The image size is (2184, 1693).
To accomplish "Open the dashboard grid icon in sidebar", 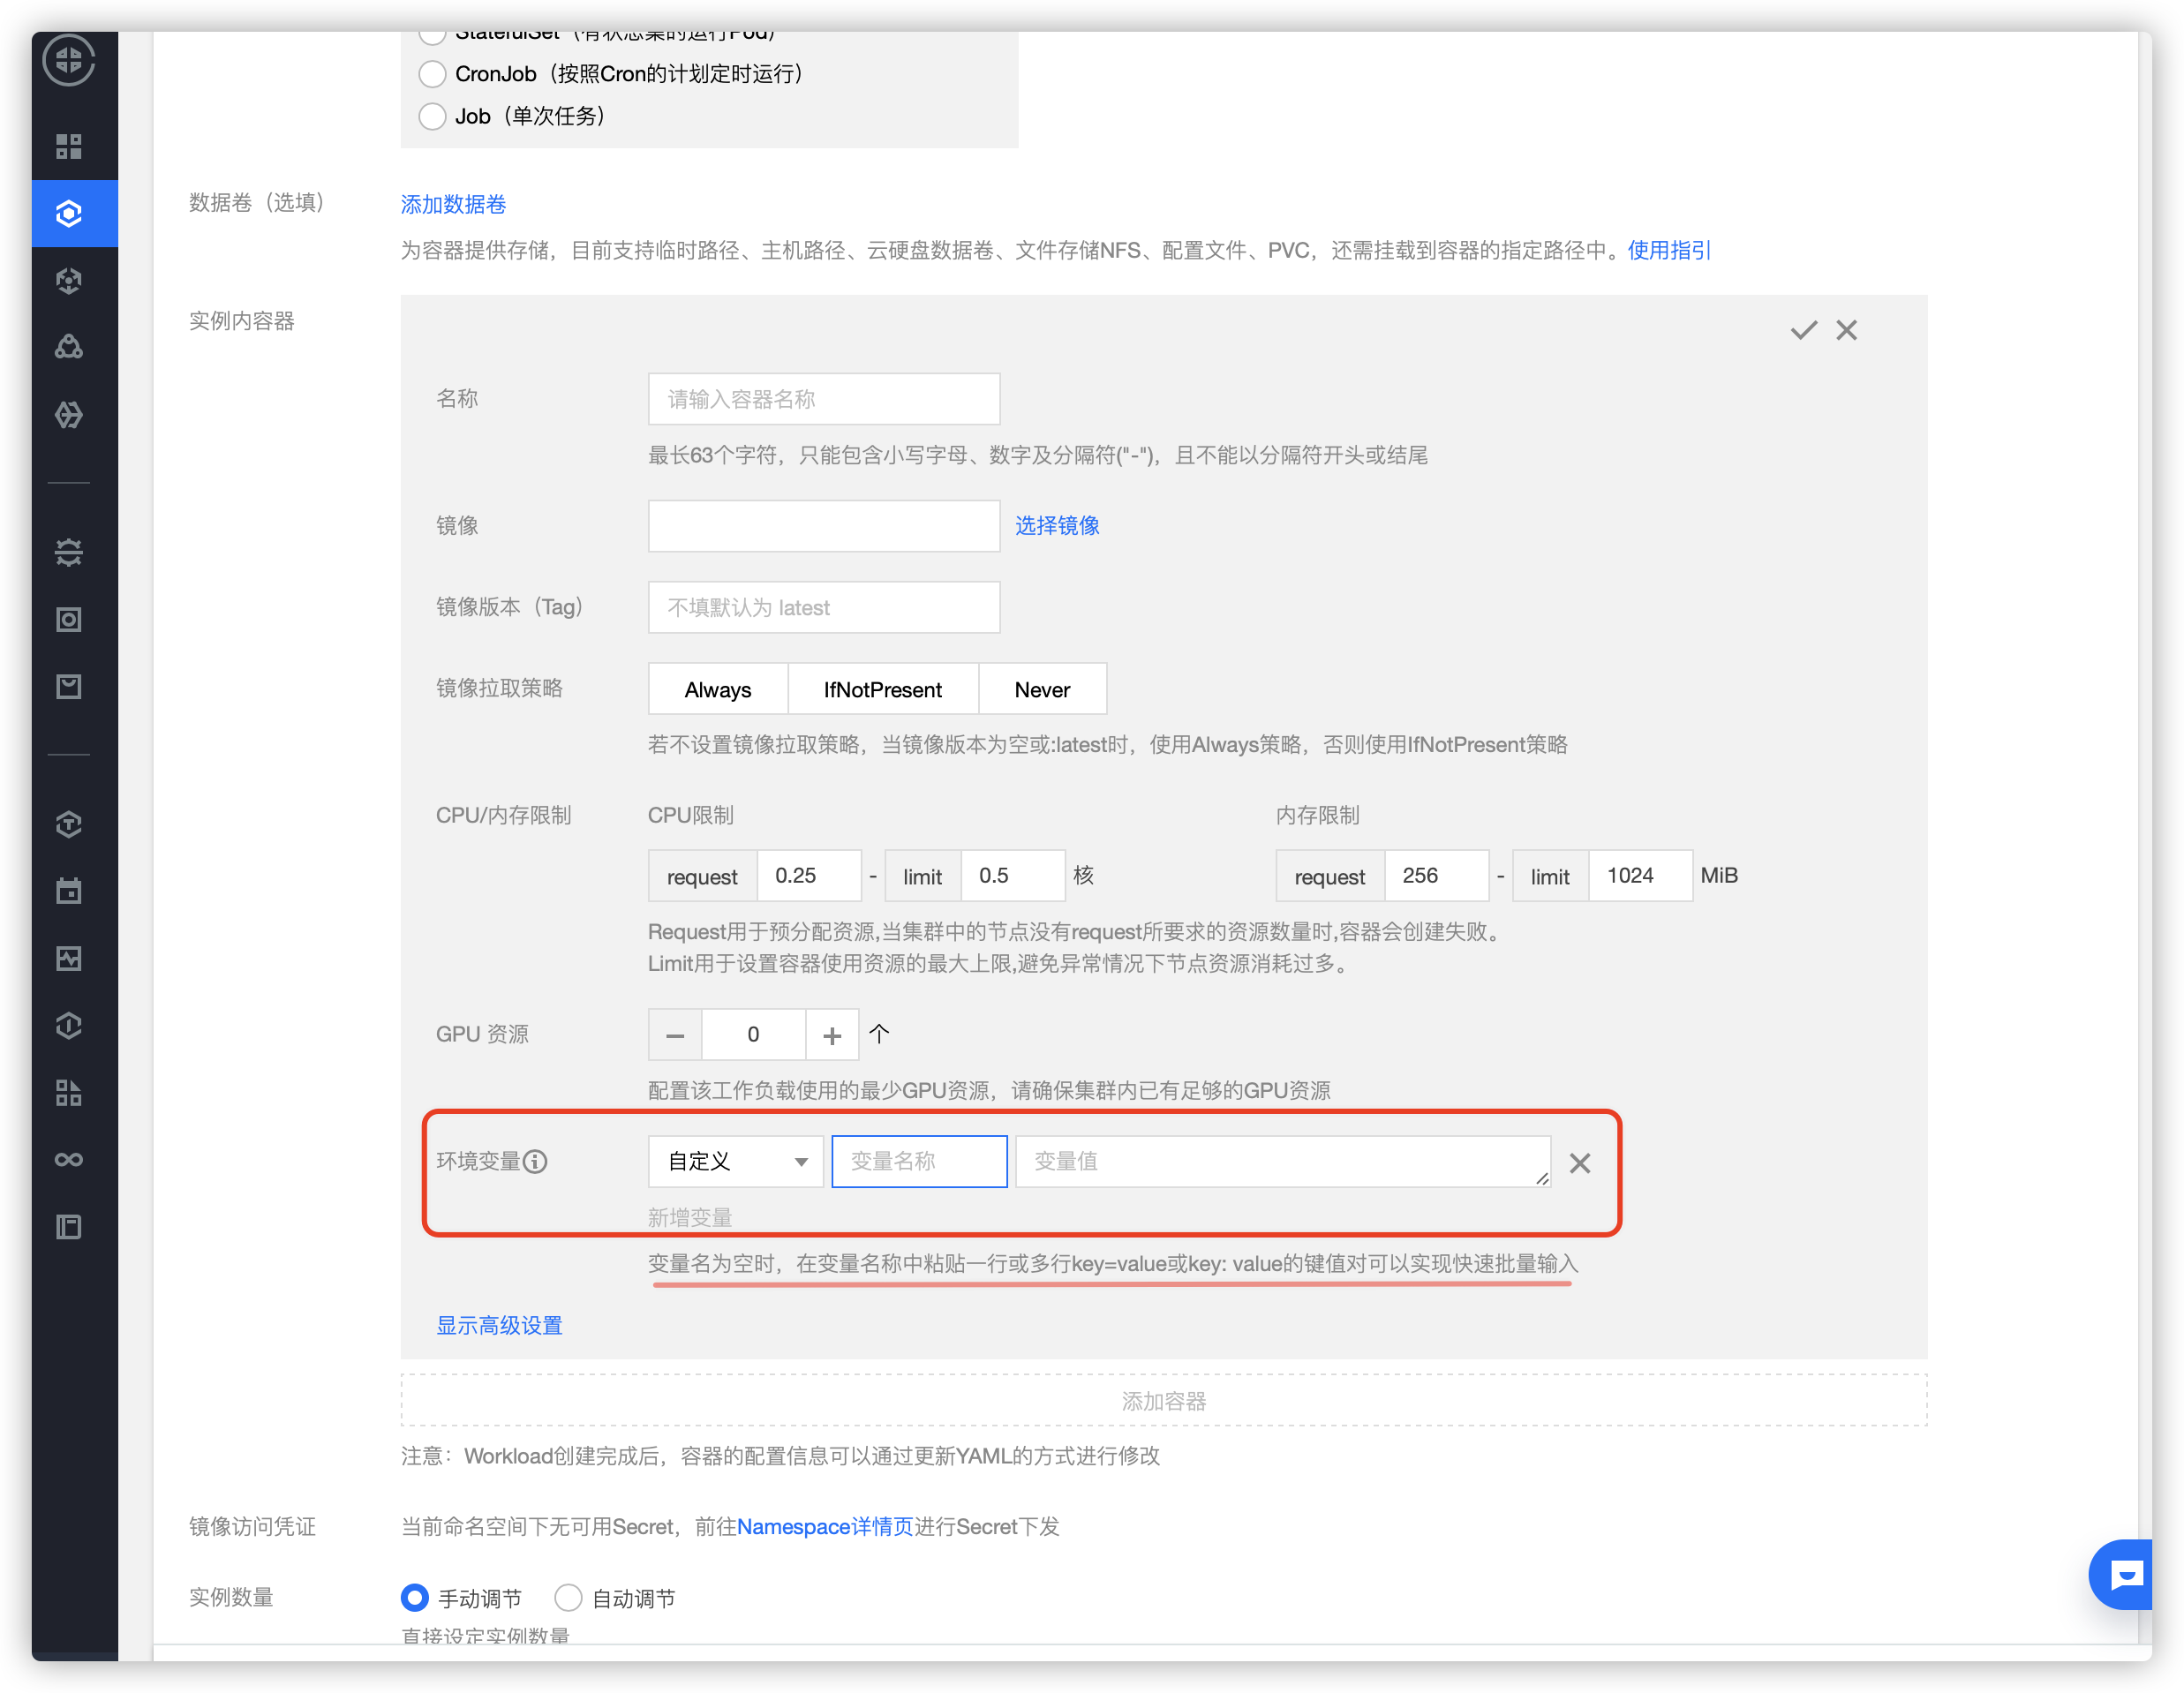I will pyautogui.click(x=69, y=146).
